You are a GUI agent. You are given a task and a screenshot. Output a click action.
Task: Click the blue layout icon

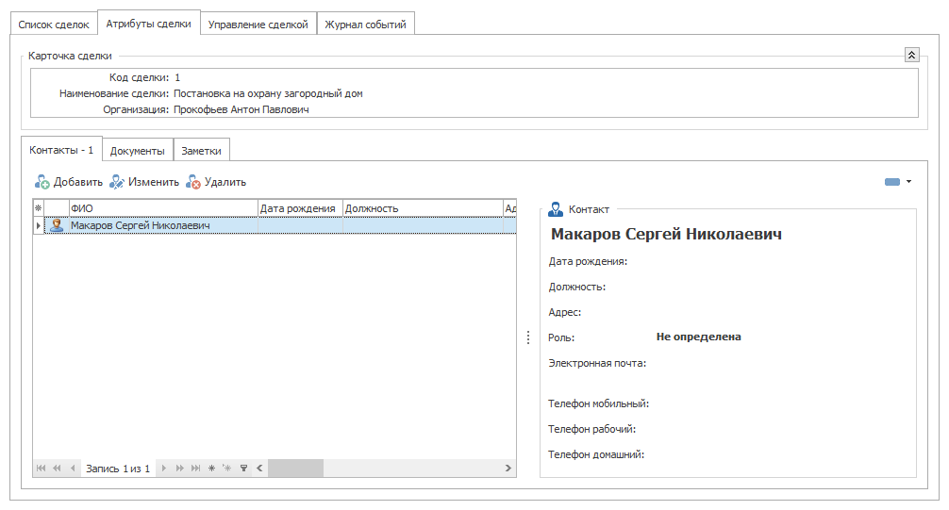(x=892, y=182)
